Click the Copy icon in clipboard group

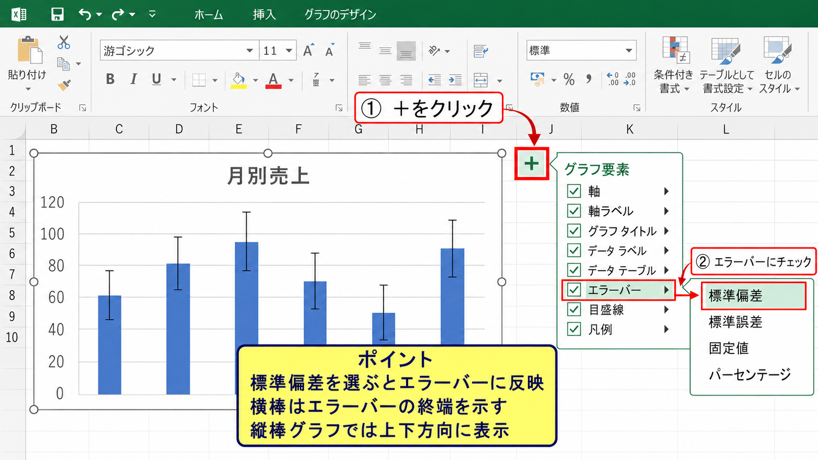pyautogui.click(x=63, y=64)
